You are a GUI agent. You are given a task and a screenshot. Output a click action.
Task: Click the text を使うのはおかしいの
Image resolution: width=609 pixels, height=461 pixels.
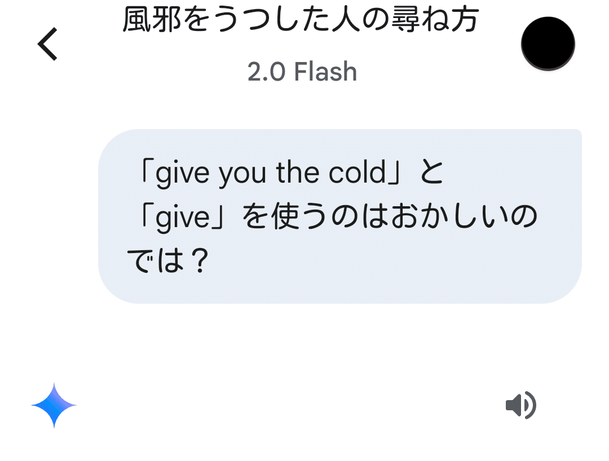click(x=390, y=216)
